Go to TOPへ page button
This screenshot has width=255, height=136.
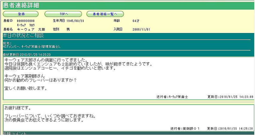point(63,14)
